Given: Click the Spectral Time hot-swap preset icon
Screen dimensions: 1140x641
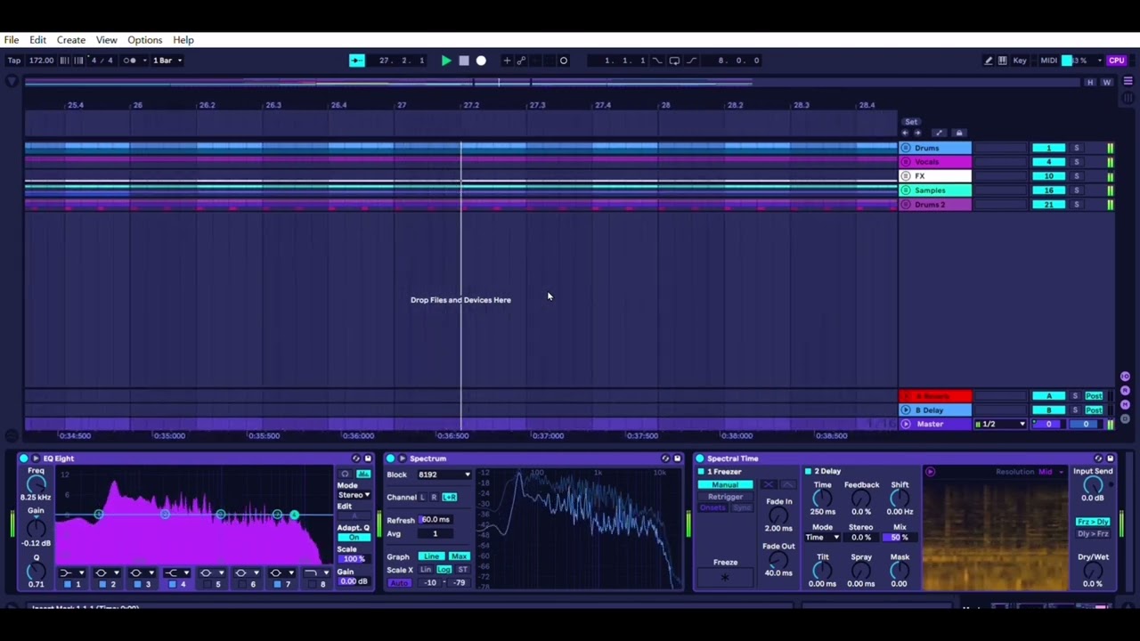Looking at the screenshot, I should click(1098, 458).
